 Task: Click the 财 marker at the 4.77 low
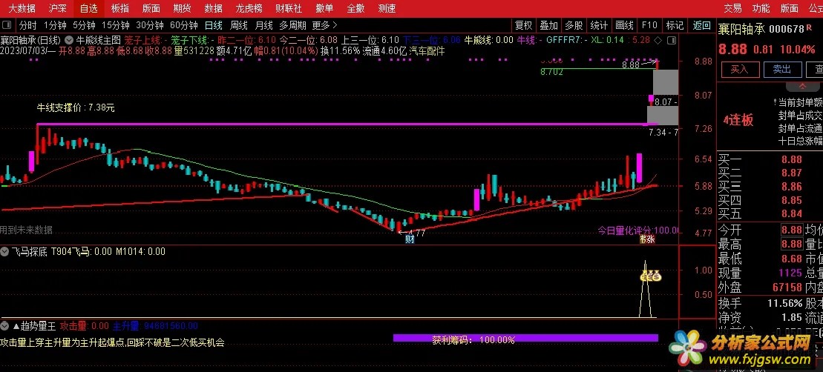410,239
